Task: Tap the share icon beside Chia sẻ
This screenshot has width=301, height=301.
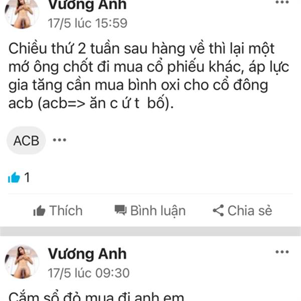Action: [x=218, y=210]
